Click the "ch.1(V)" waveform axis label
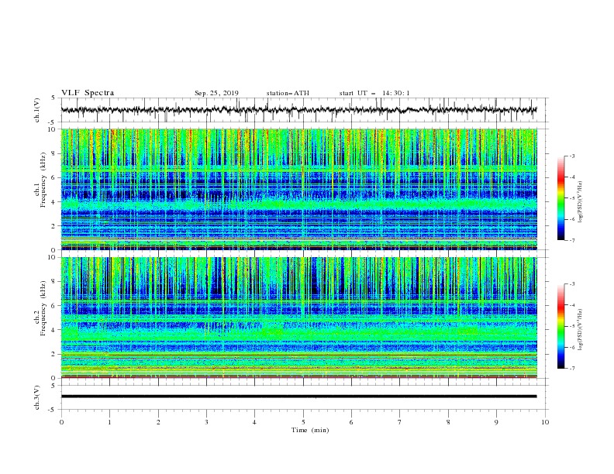The image size is (614, 474). click(x=37, y=110)
